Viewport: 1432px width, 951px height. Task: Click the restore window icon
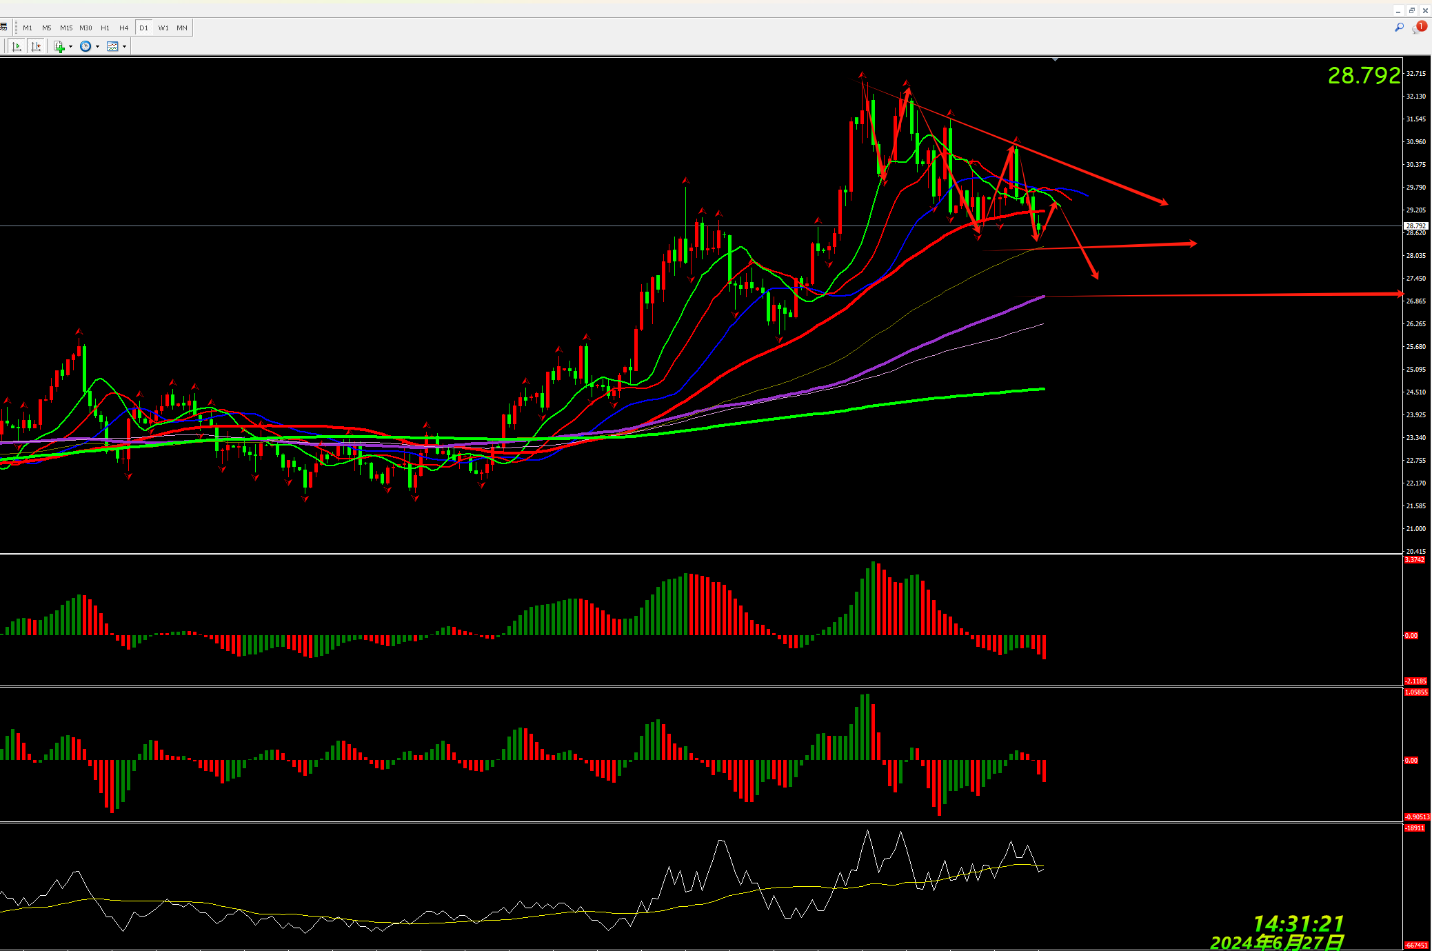pos(1411,10)
